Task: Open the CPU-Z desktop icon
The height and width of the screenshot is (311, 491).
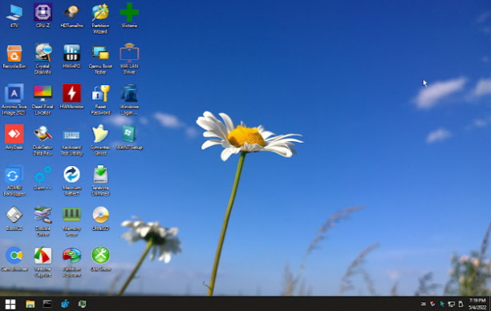Action: pos(43,16)
